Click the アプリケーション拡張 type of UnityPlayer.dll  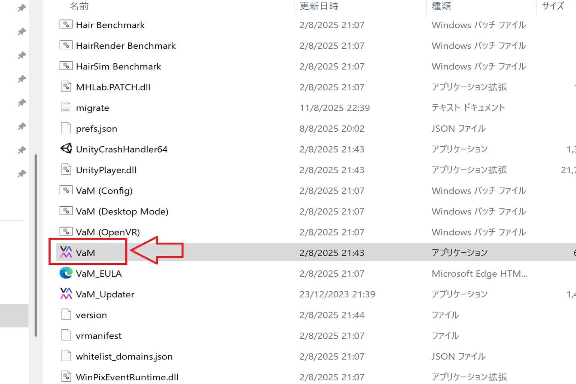469,170
